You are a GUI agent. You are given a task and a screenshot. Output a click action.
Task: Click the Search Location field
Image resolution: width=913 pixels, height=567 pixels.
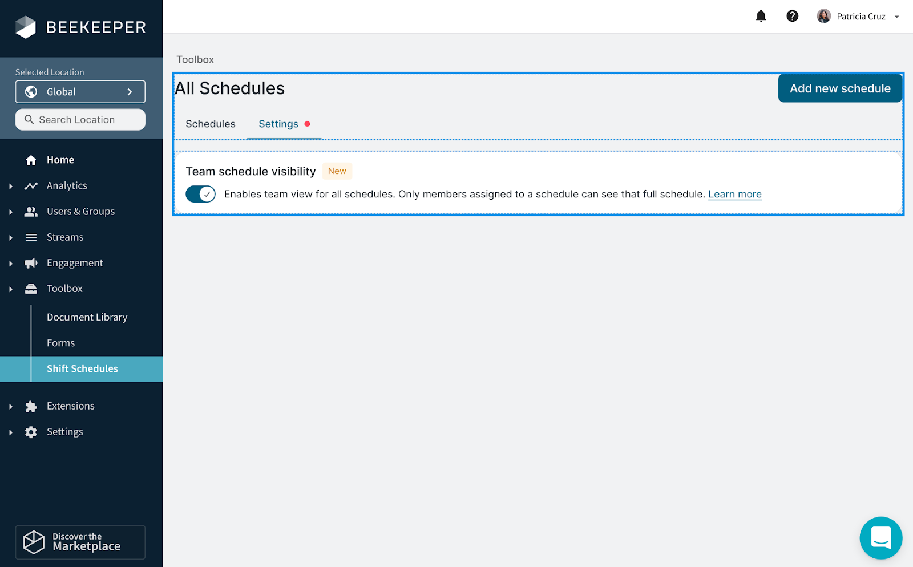[80, 120]
